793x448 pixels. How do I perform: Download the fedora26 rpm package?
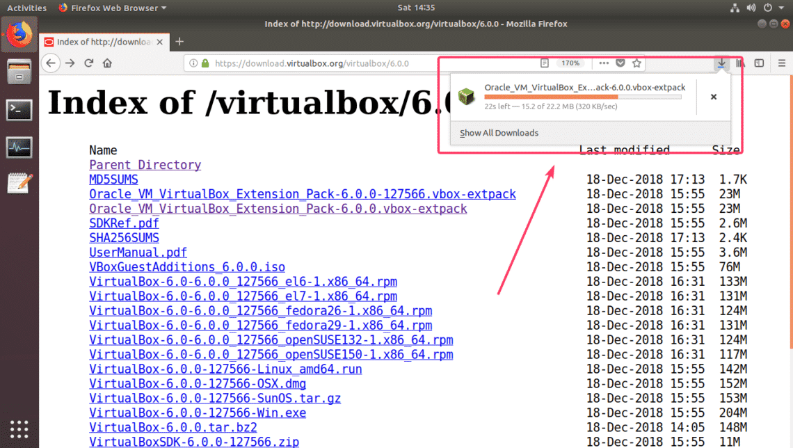pos(260,310)
